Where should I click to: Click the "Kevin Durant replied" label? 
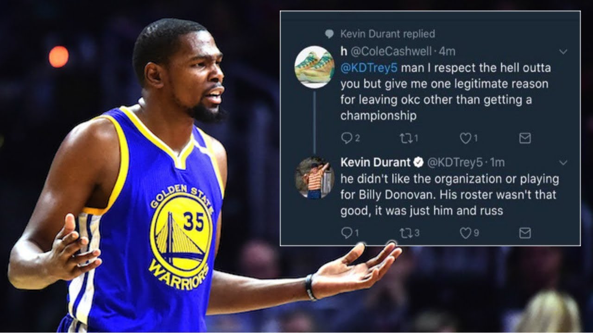(387, 34)
